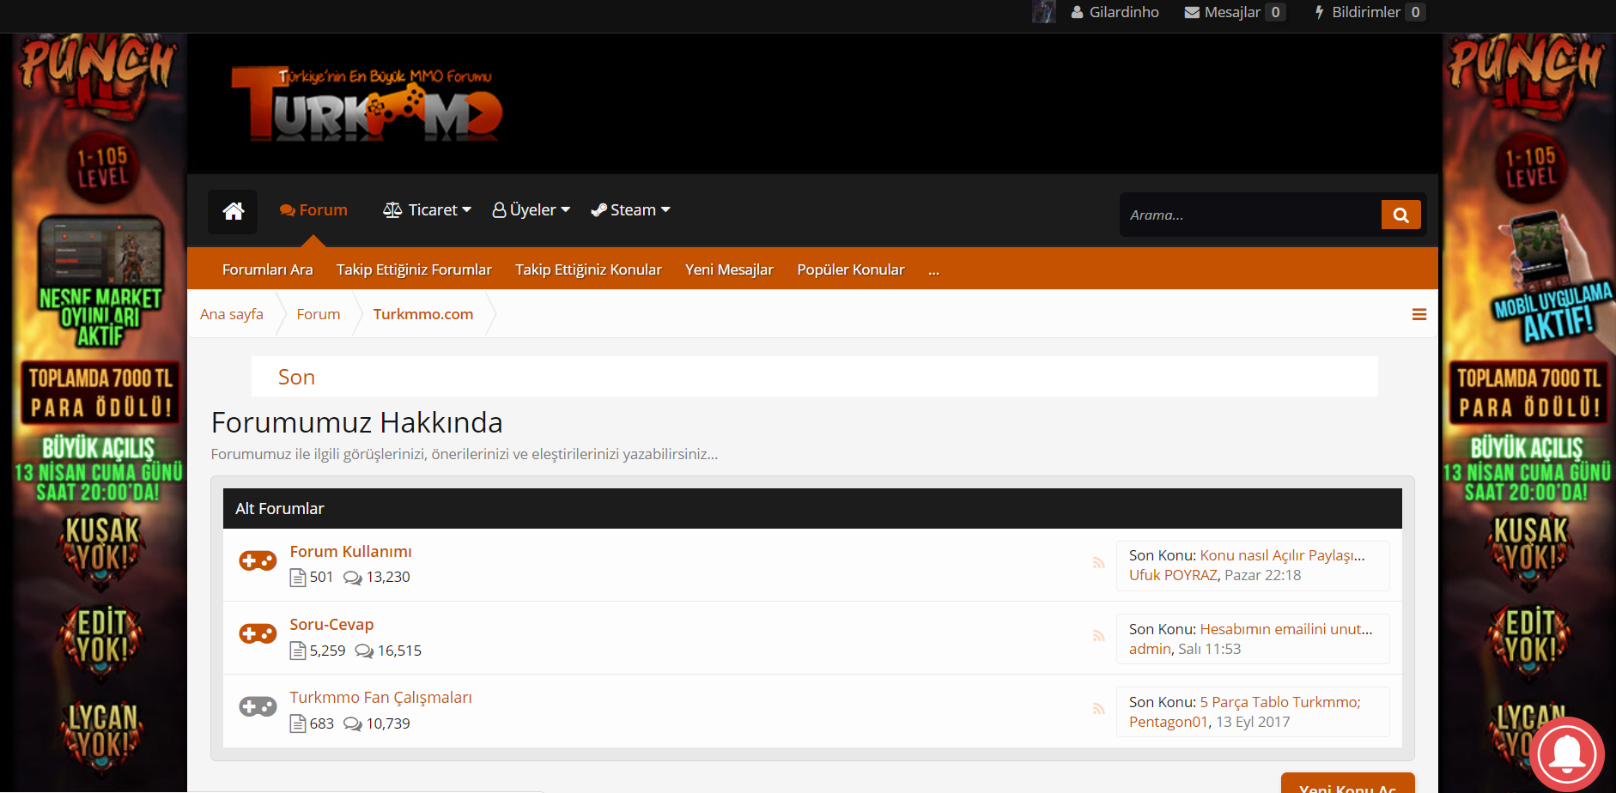Open Forum Kullanımı subforum
This screenshot has width=1616, height=793.
click(x=350, y=552)
